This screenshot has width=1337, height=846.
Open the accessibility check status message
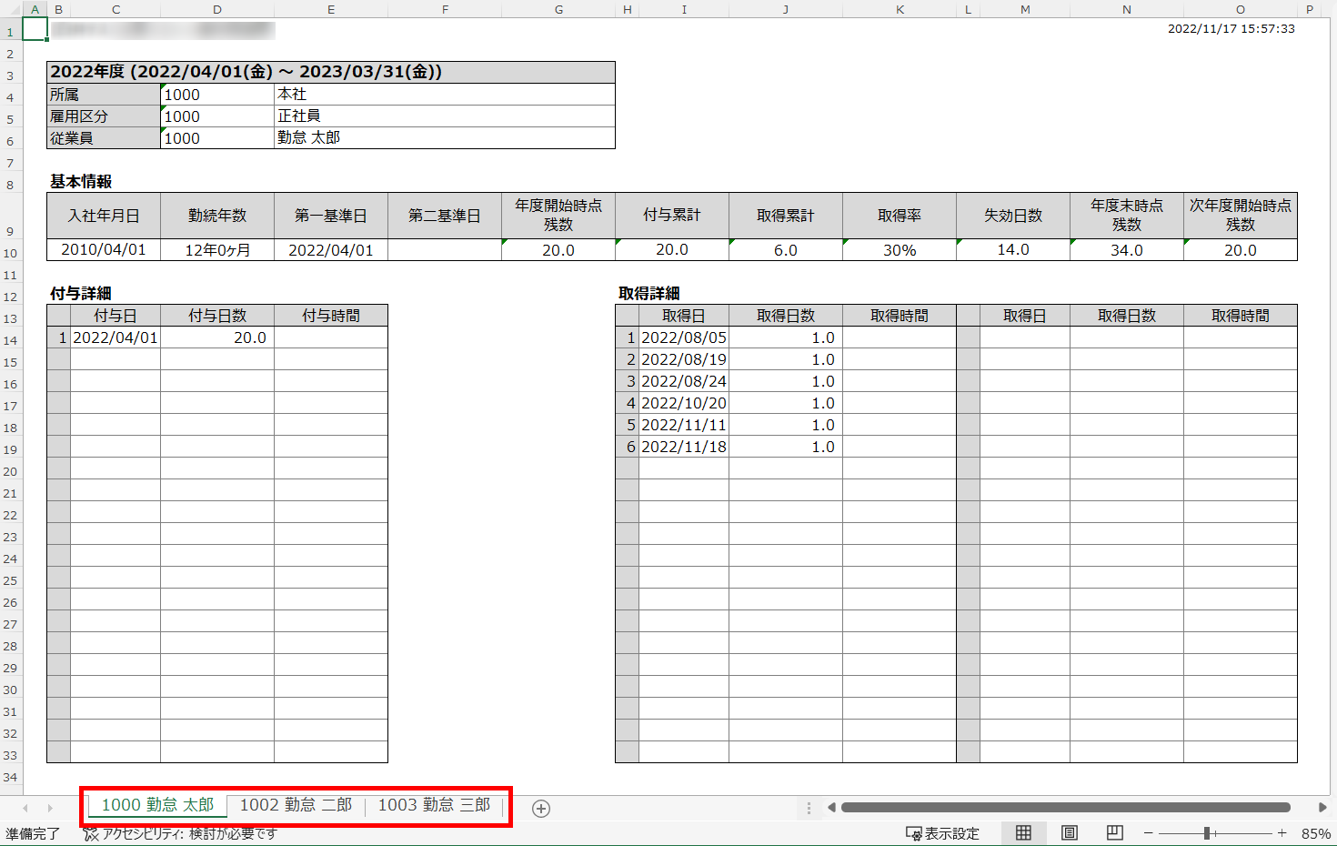point(180,833)
